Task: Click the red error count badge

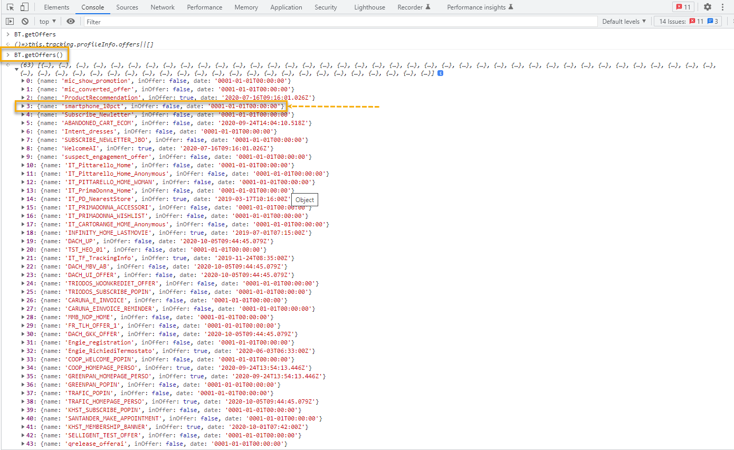Action: coord(683,7)
